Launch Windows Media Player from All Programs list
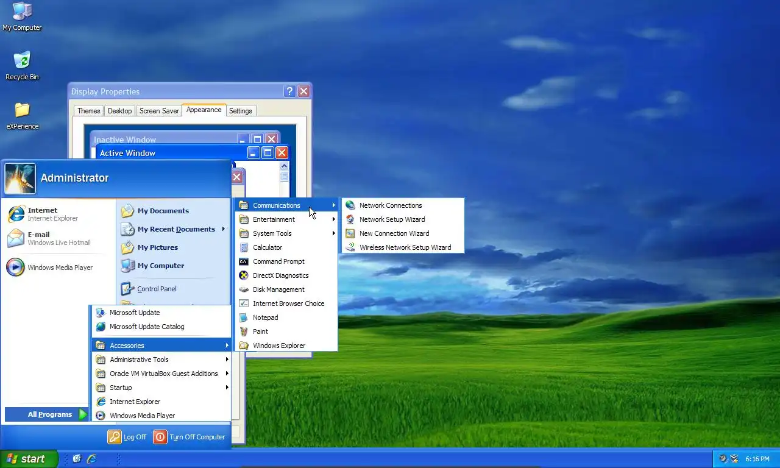This screenshot has width=780, height=468. 161,416
